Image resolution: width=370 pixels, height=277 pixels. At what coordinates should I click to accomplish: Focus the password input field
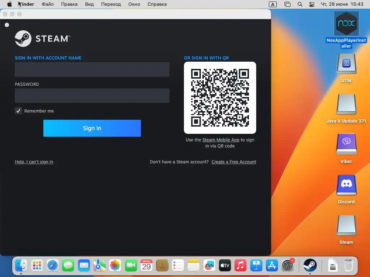coord(92,95)
